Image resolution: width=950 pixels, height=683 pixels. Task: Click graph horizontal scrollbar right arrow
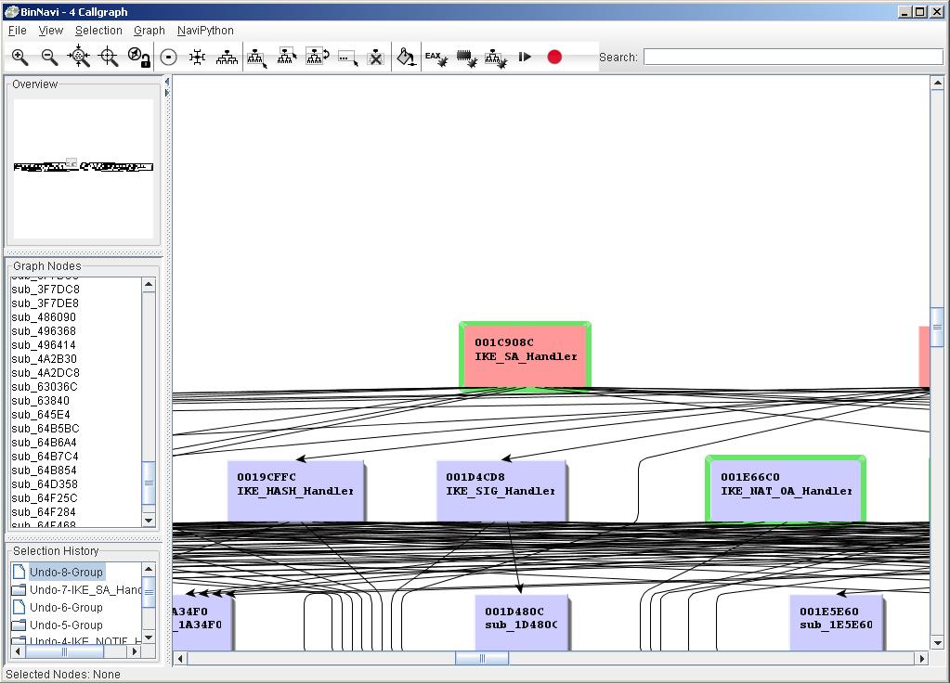tap(922, 658)
